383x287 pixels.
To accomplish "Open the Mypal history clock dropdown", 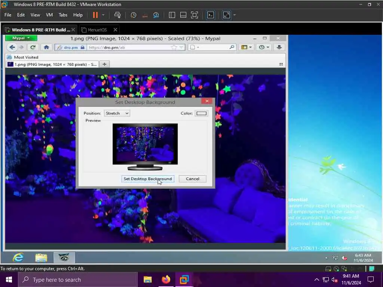I will coord(264,47).
